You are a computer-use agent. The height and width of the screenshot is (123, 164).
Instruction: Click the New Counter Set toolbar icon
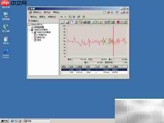pyautogui.click(x=62, y=22)
